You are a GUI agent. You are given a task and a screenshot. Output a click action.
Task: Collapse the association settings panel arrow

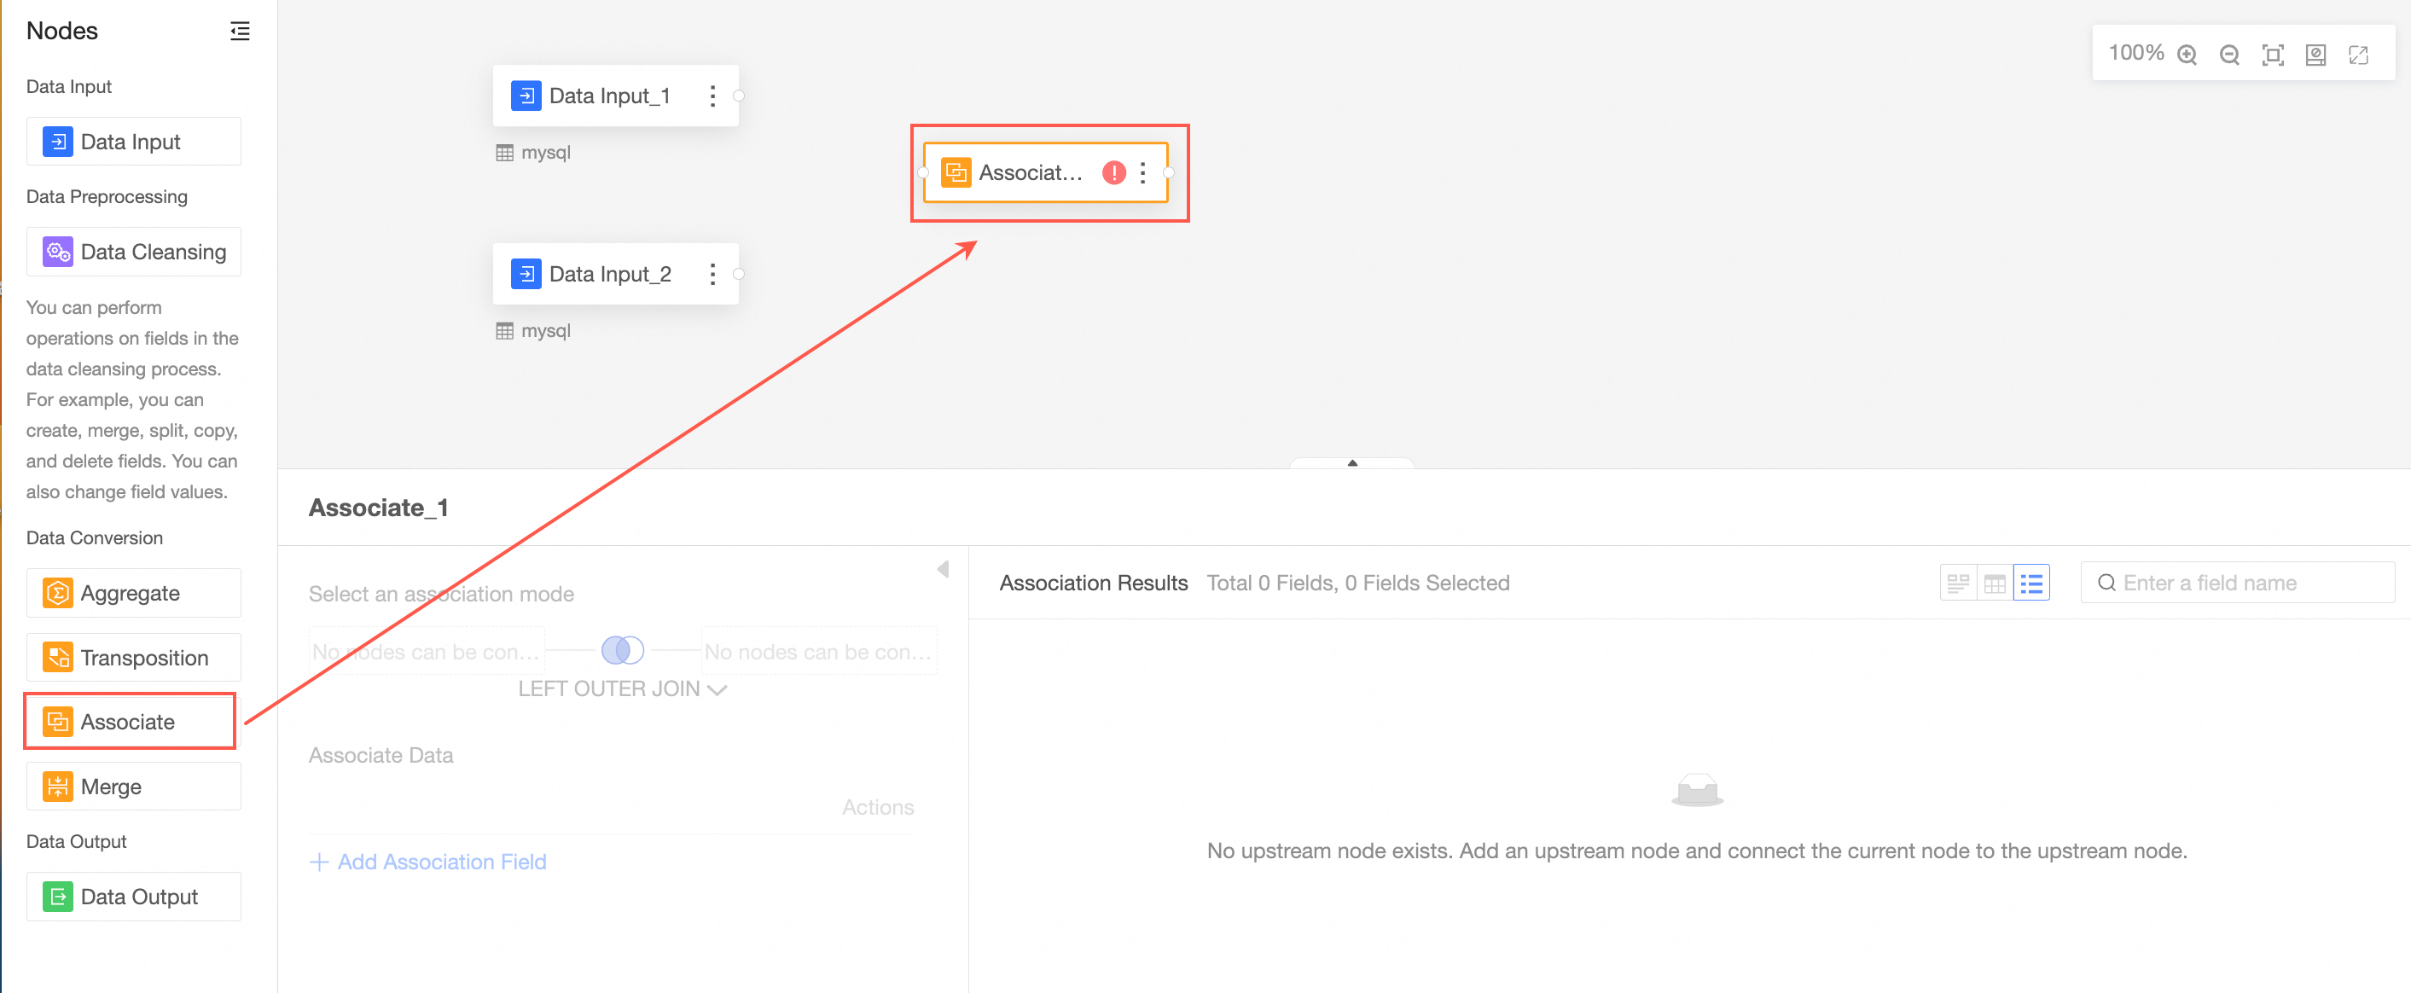tap(943, 569)
